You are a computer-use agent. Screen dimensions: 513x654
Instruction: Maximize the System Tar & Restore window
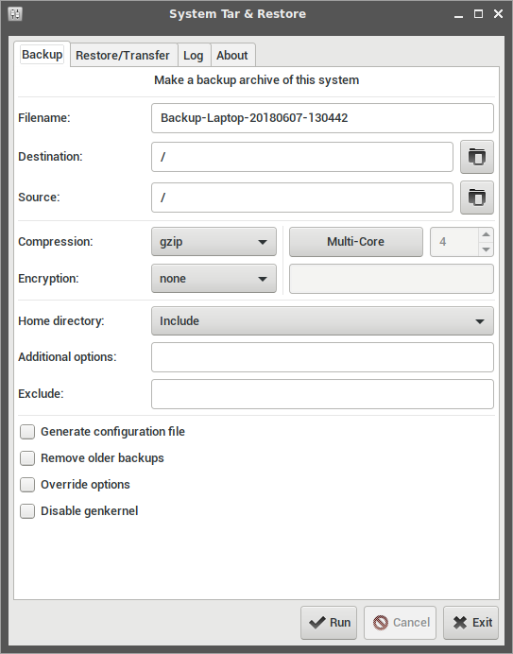point(478,14)
